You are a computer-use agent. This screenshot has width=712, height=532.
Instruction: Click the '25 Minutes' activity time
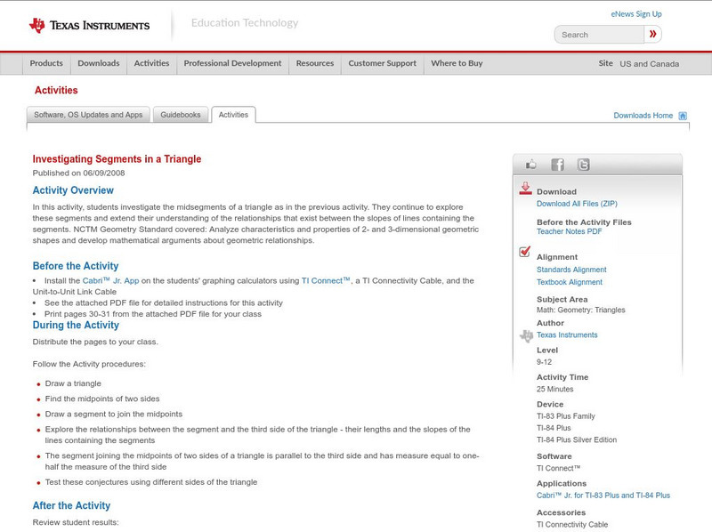point(554,389)
